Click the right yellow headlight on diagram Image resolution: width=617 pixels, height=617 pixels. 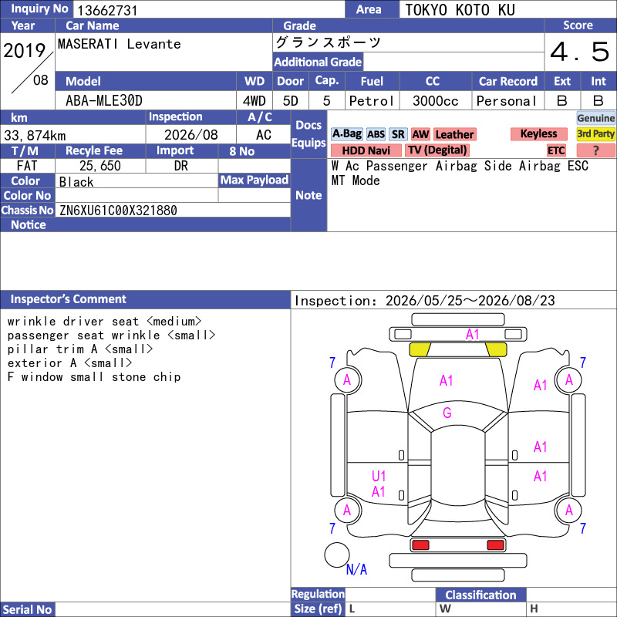point(496,349)
